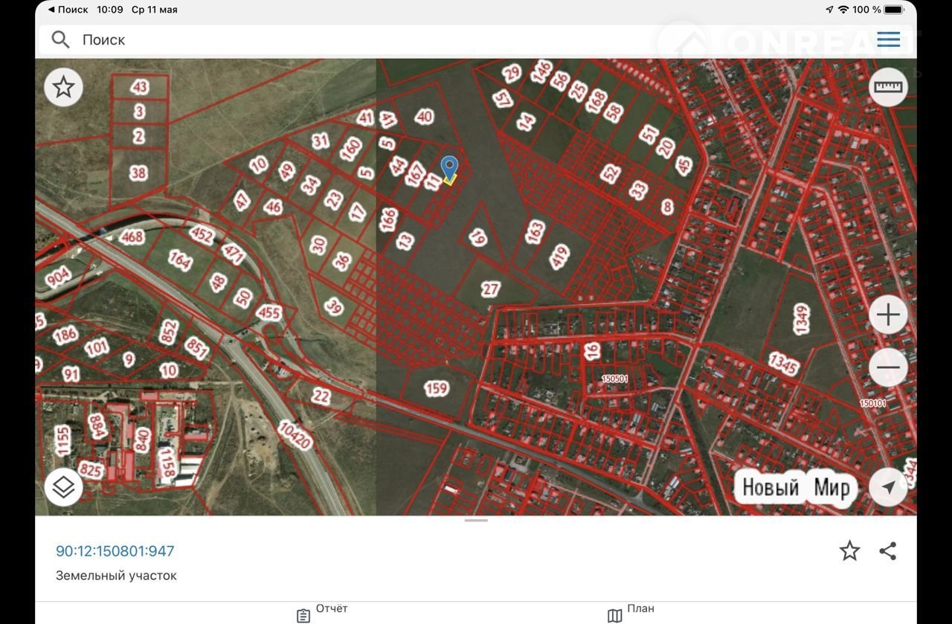The image size is (952, 624).
Task: Tap the blue location pin marker
Action: [x=449, y=167]
